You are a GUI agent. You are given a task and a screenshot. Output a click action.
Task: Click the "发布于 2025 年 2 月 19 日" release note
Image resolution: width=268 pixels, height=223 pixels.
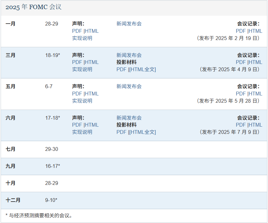(228, 38)
